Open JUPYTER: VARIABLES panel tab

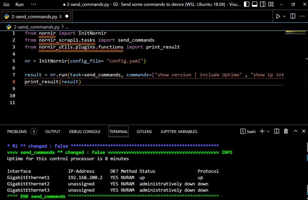[179, 132]
